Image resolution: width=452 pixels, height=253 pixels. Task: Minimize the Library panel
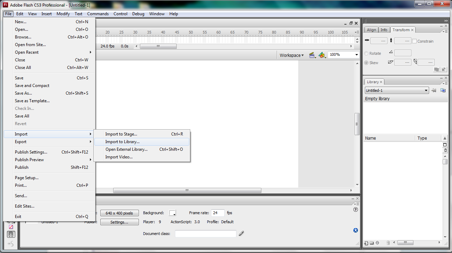(x=441, y=78)
